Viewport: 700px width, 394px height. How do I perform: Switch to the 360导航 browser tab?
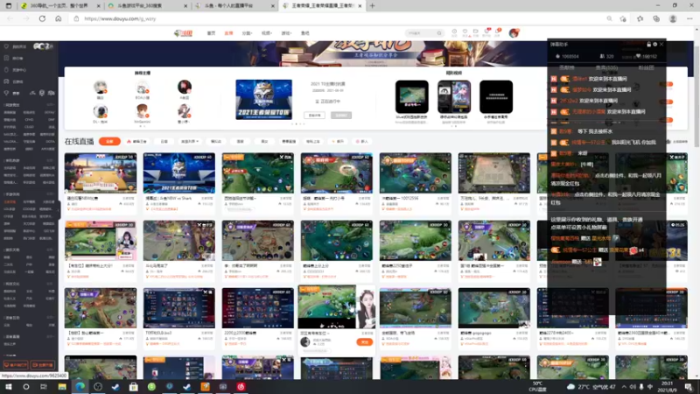click(60, 6)
